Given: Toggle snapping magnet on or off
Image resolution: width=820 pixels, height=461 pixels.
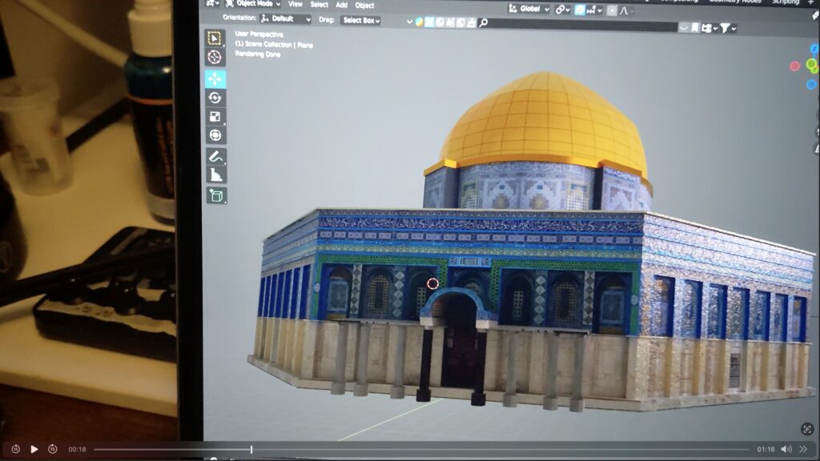Looking at the screenshot, I should (580, 10).
